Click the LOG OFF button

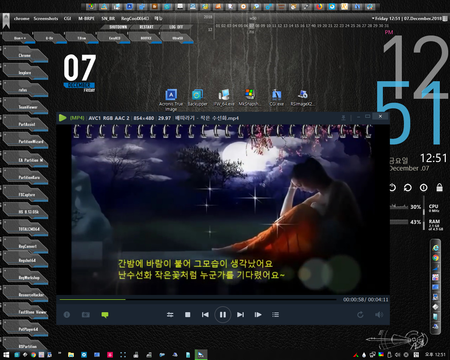point(176,27)
